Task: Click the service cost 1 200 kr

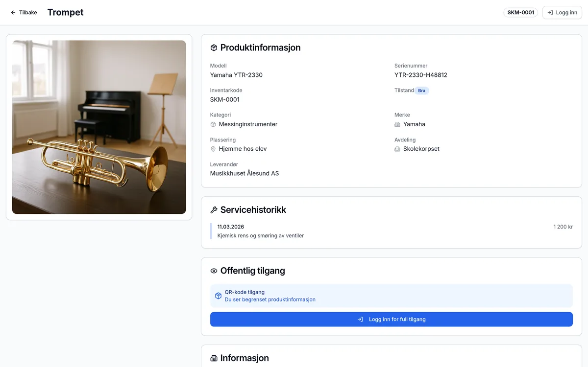Action: pos(563,227)
